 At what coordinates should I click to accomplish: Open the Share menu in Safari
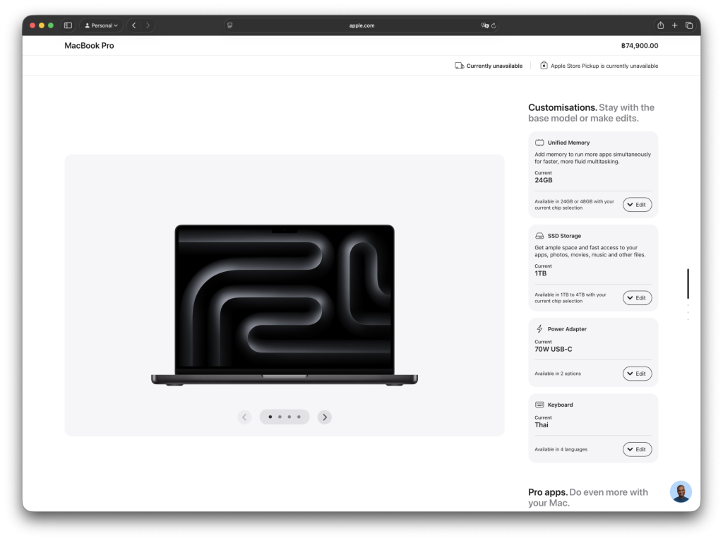pyautogui.click(x=660, y=25)
